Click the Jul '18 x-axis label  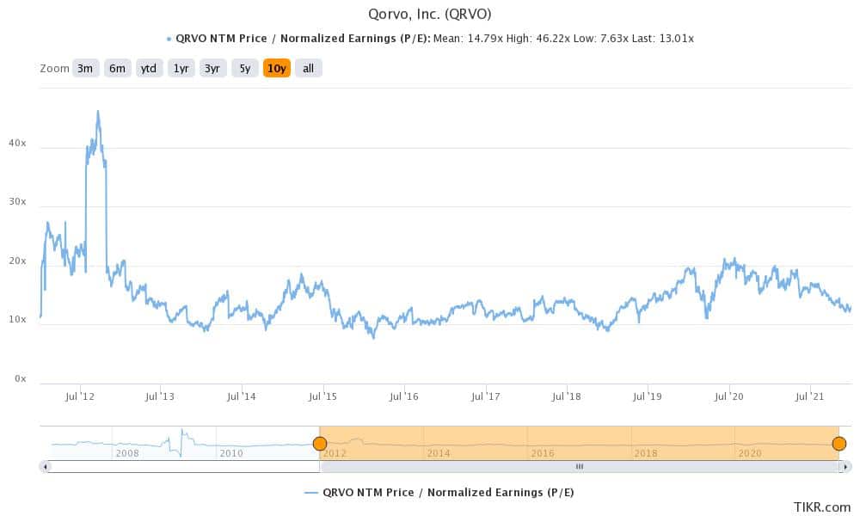(x=566, y=396)
